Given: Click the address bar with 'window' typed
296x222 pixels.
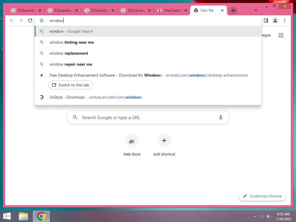Looking at the screenshot, I should click(148, 21).
